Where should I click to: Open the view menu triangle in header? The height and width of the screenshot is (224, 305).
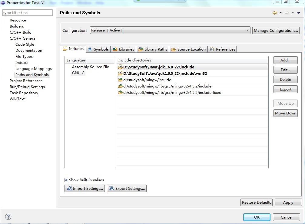[299, 13]
